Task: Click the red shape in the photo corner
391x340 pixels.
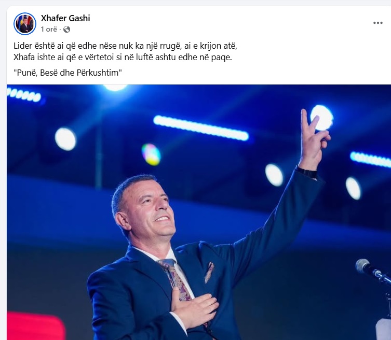Action: tap(35, 327)
